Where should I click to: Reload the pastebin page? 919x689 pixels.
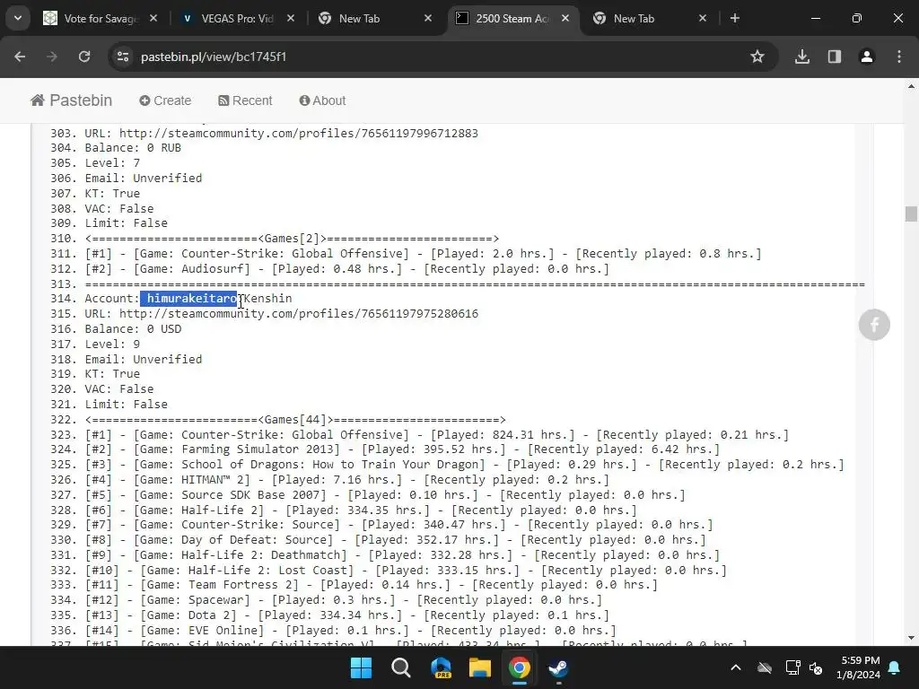[84, 57]
